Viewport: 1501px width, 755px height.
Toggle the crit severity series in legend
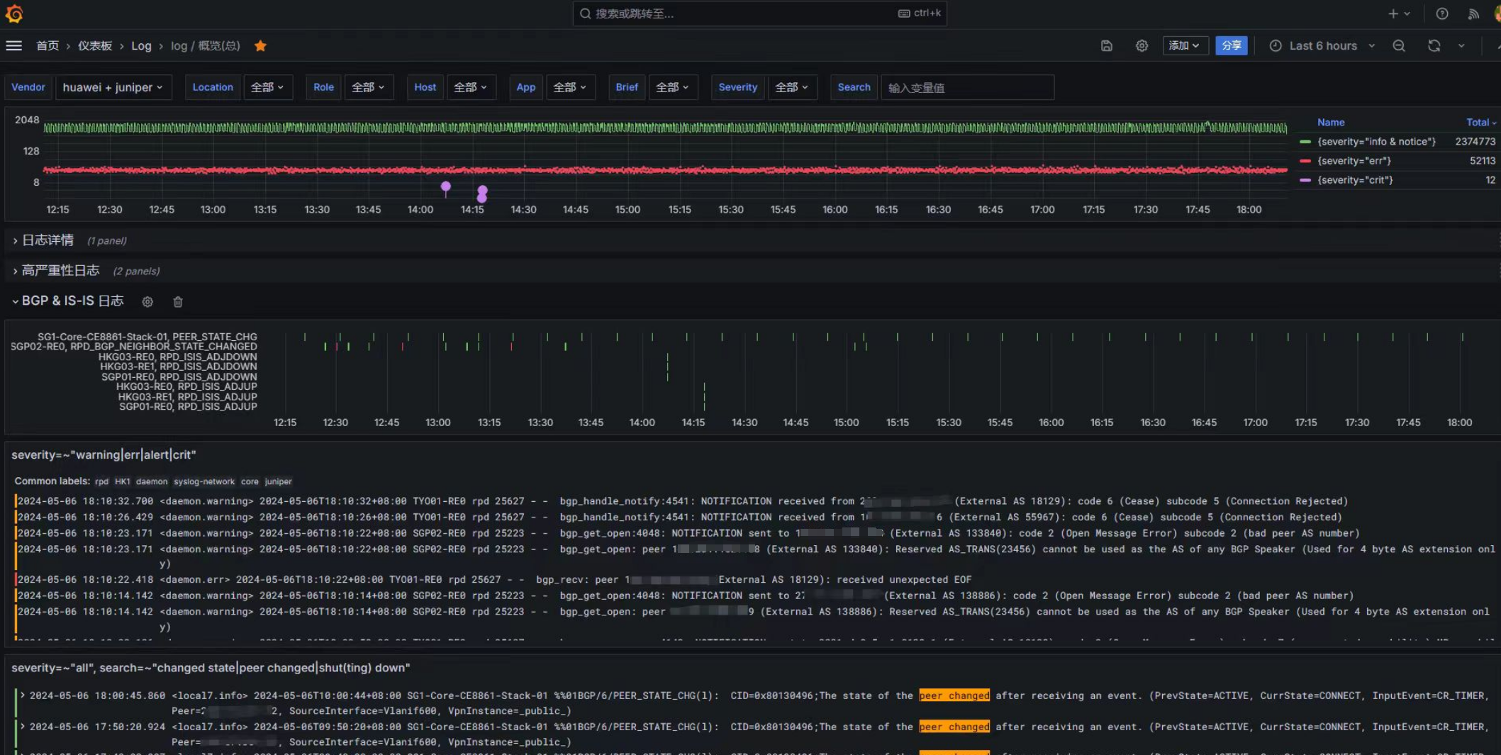coord(1354,180)
